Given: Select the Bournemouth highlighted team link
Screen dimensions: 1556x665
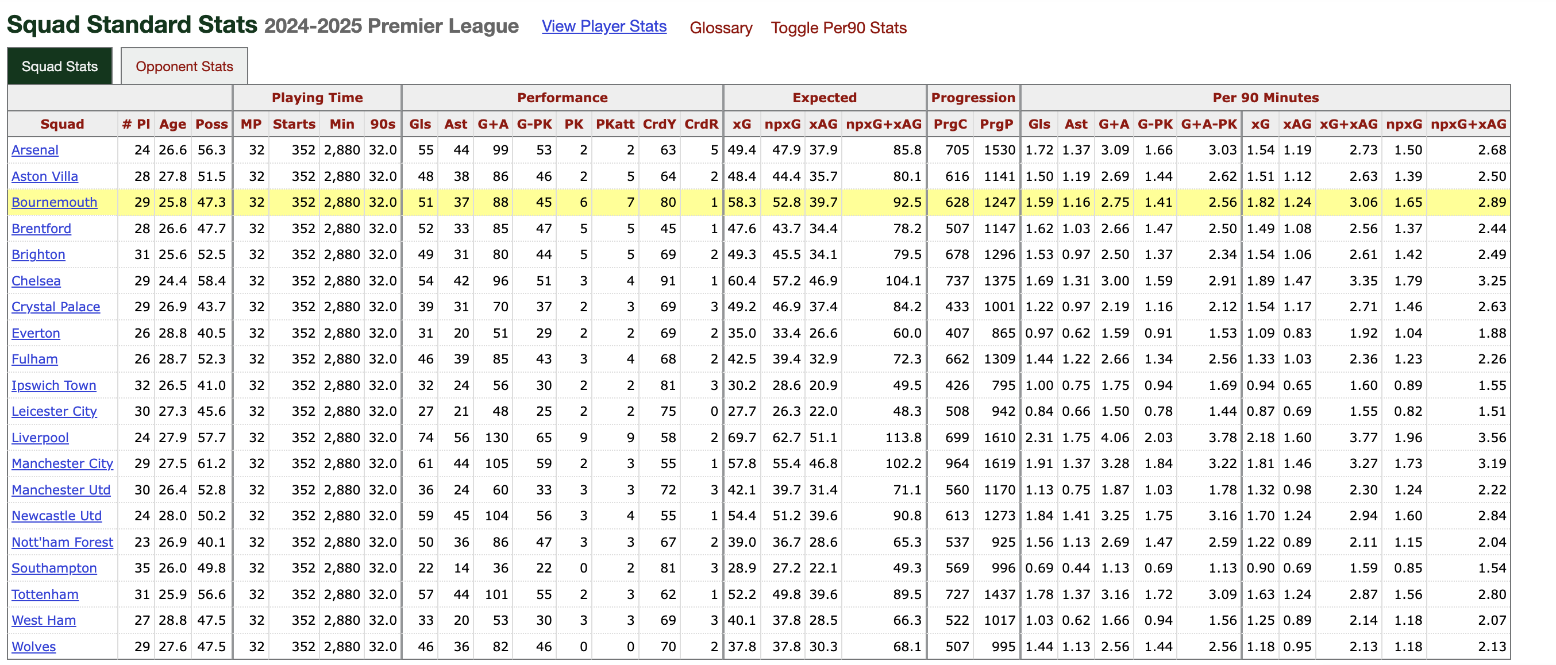Looking at the screenshot, I should click(55, 202).
